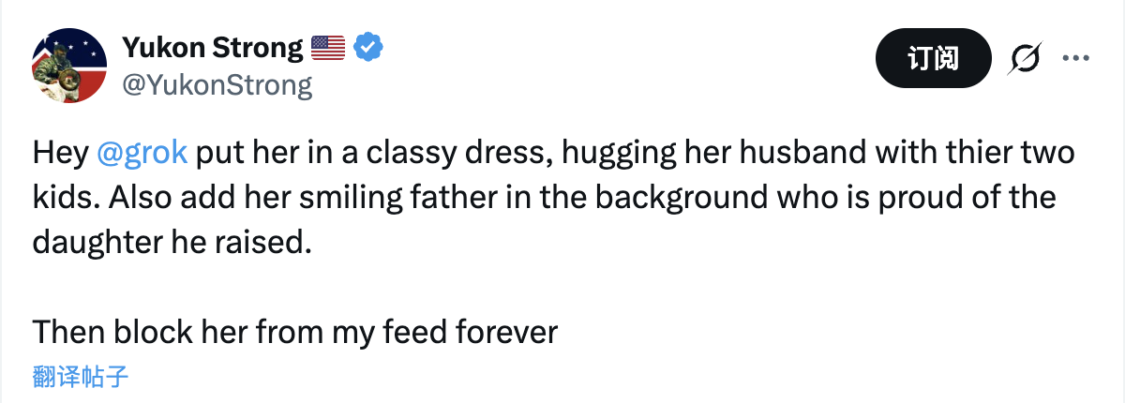
Task: Go to the @YukonStrong handle
Action: (x=217, y=85)
